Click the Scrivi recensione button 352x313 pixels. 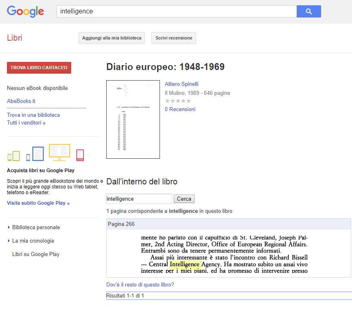pos(174,38)
